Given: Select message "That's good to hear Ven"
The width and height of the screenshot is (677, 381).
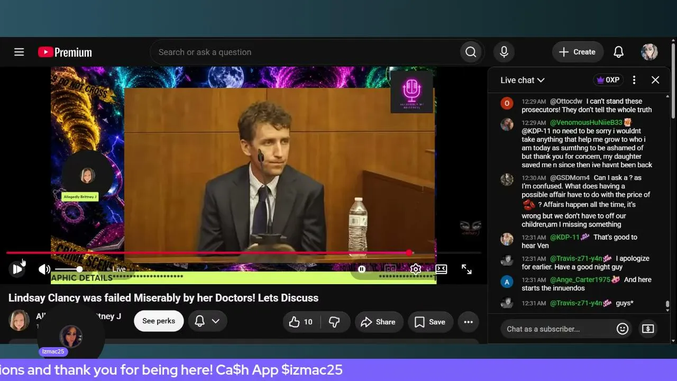Looking at the screenshot, I should (x=579, y=241).
